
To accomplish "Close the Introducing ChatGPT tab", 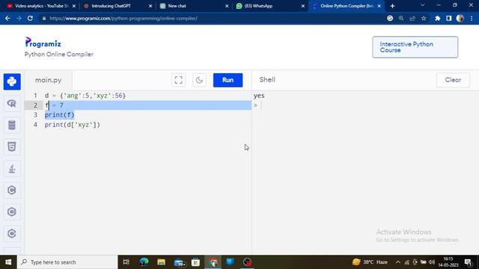I will tap(150, 6).
